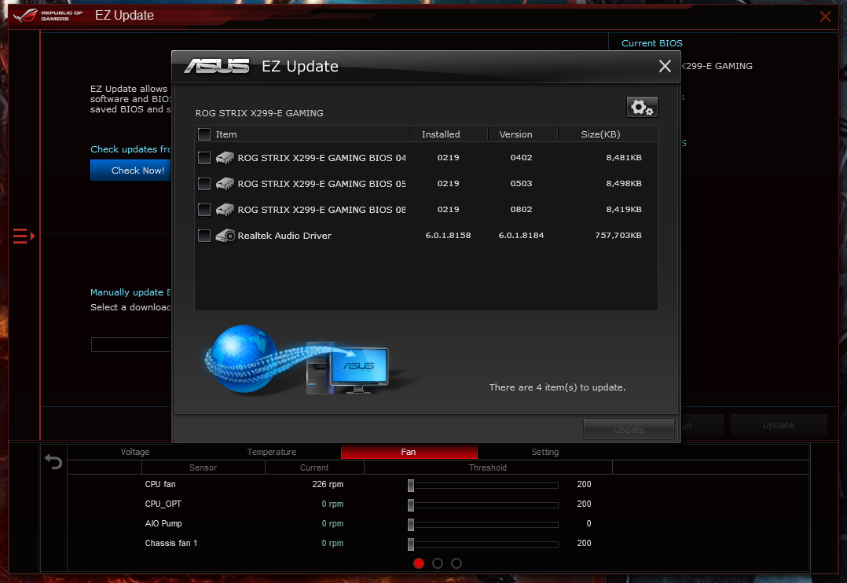Image resolution: width=847 pixels, height=583 pixels.
Task: Adjust the Chassis fan 1 threshold slider
Action: [x=411, y=544]
